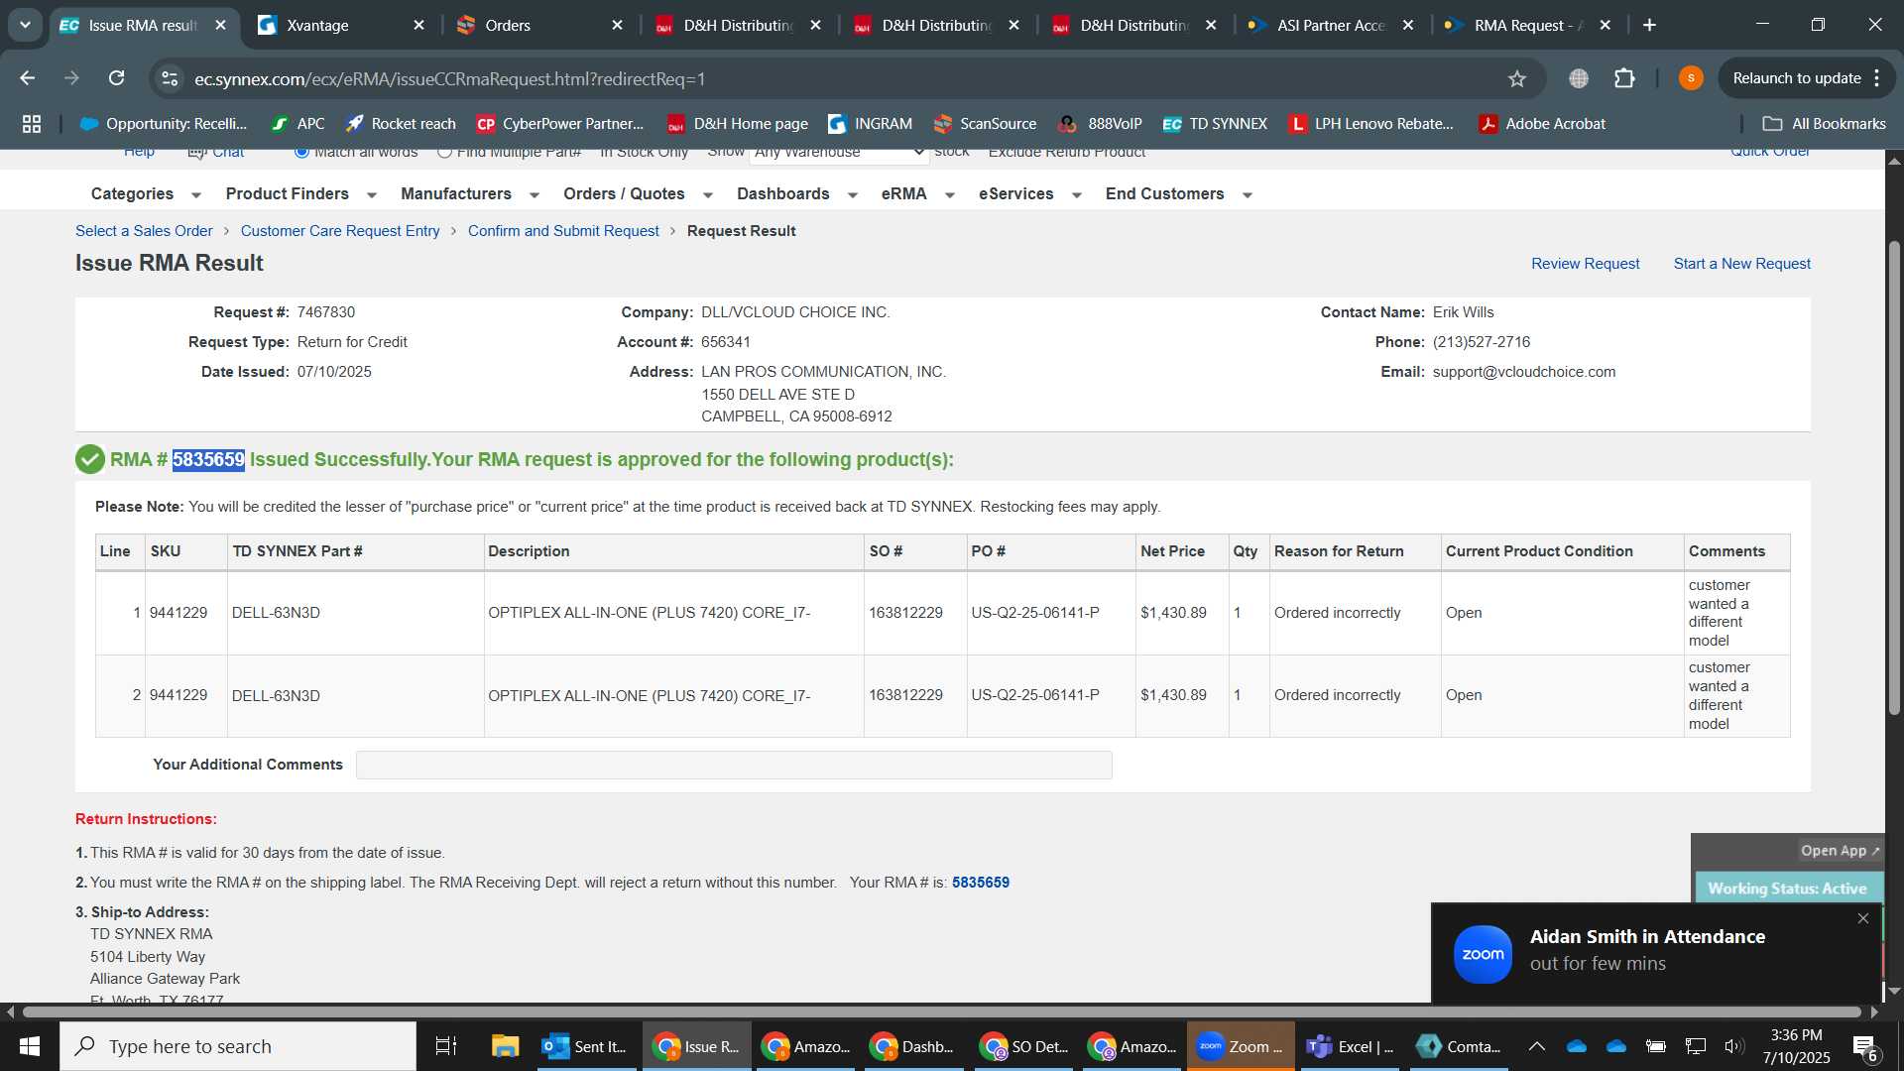Image resolution: width=1904 pixels, height=1071 pixels.
Task: Open the extensions puzzle icon
Action: pyautogui.click(x=1624, y=78)
